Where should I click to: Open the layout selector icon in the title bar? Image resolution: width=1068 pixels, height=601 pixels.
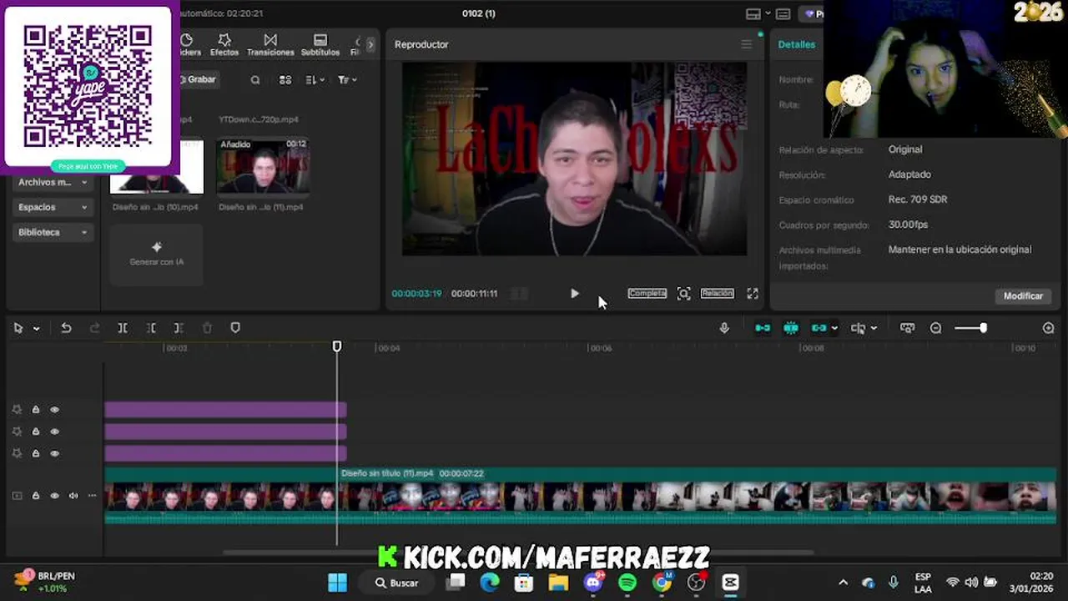[753, 13]
